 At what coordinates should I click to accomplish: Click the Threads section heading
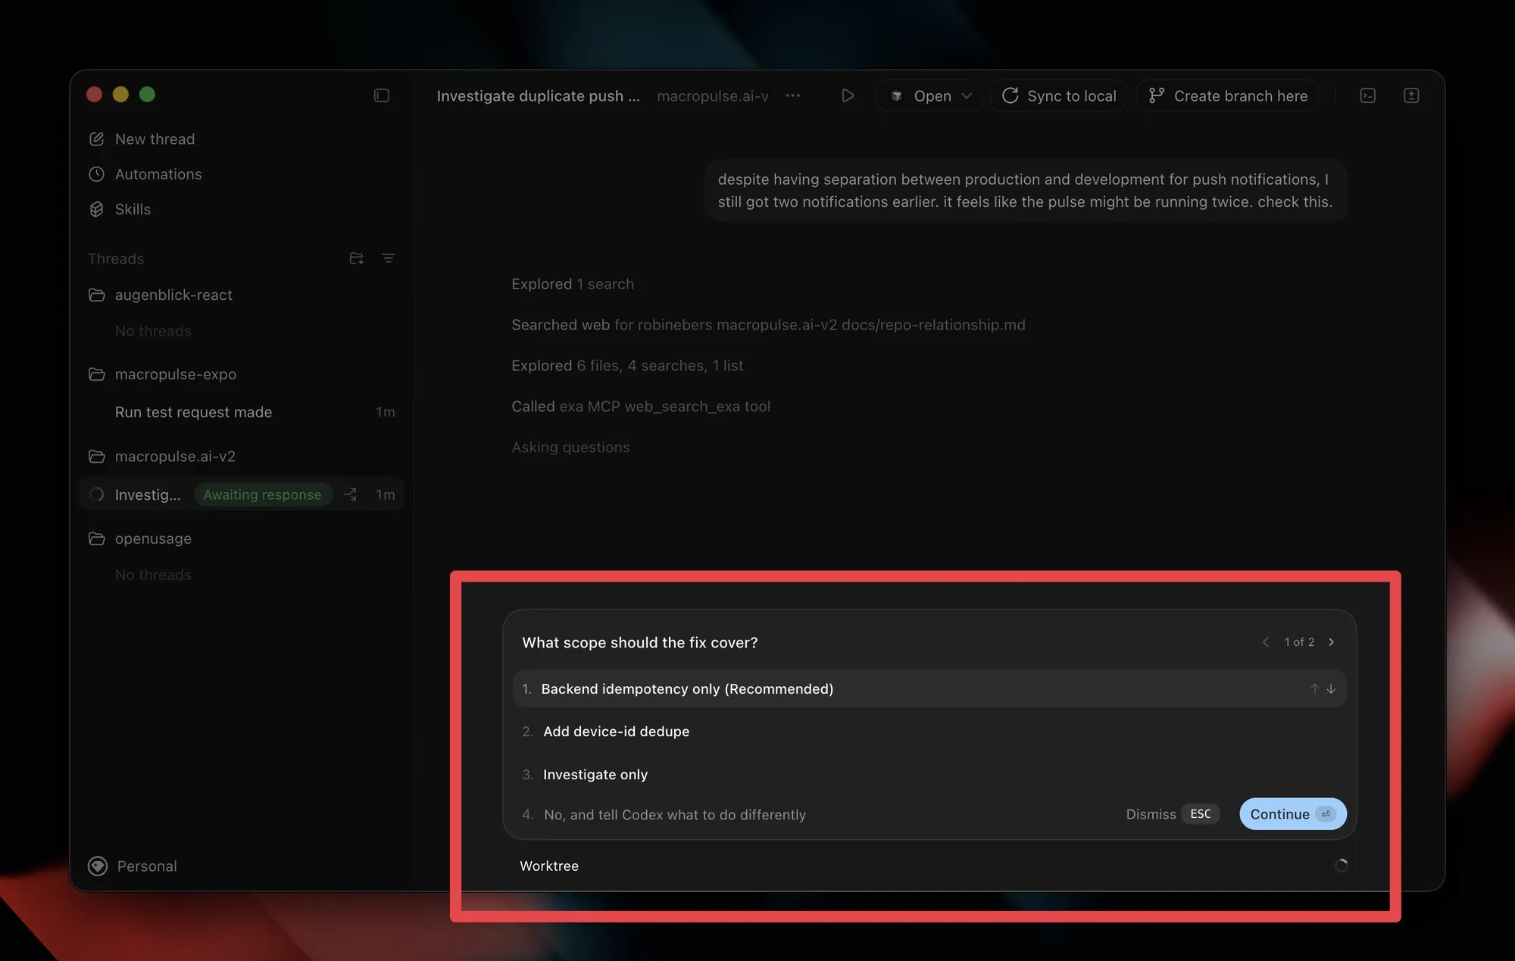116,258
